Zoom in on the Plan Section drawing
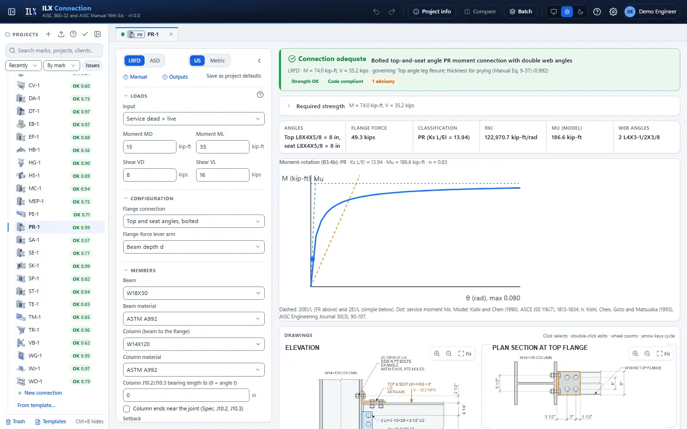 pos(635,354)
